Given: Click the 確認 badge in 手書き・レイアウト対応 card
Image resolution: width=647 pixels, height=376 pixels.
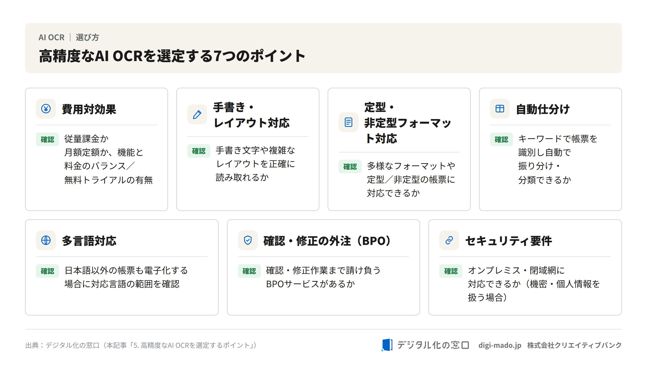Looking at the screenshot, I should click(x=199, y=151).
